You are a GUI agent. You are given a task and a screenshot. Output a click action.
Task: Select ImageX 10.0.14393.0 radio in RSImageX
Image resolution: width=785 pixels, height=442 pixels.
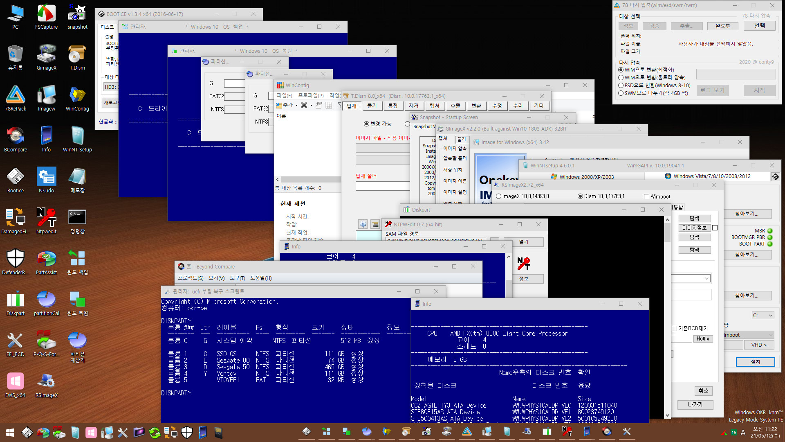pyautogui.click(x=498, y=196)
